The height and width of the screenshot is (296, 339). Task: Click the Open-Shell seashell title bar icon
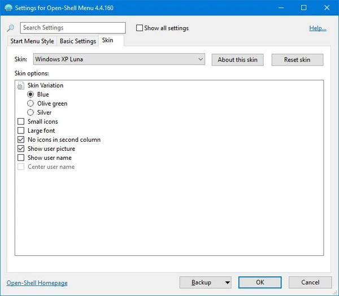8,8
